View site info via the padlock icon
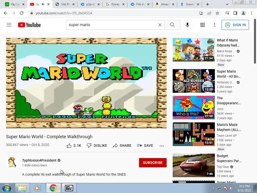257x193 pixels. click(32, 13)
